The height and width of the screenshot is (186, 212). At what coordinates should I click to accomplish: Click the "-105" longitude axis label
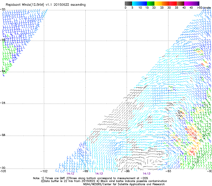(3, 171)
